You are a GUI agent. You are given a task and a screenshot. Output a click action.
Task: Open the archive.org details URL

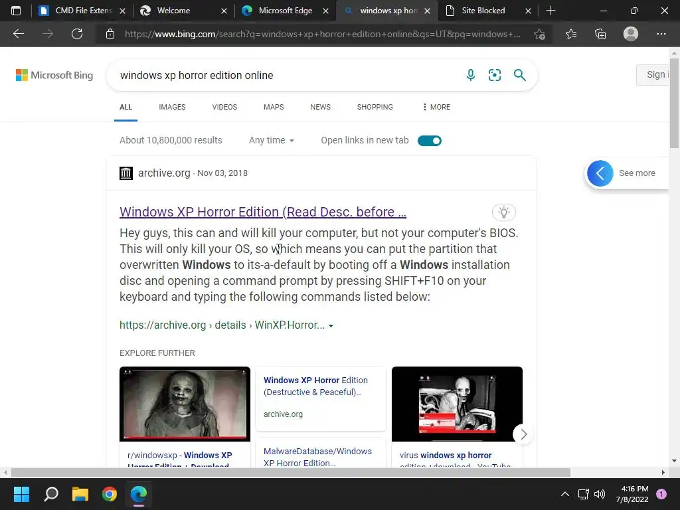pyautogui.click(x=222, y=325)
